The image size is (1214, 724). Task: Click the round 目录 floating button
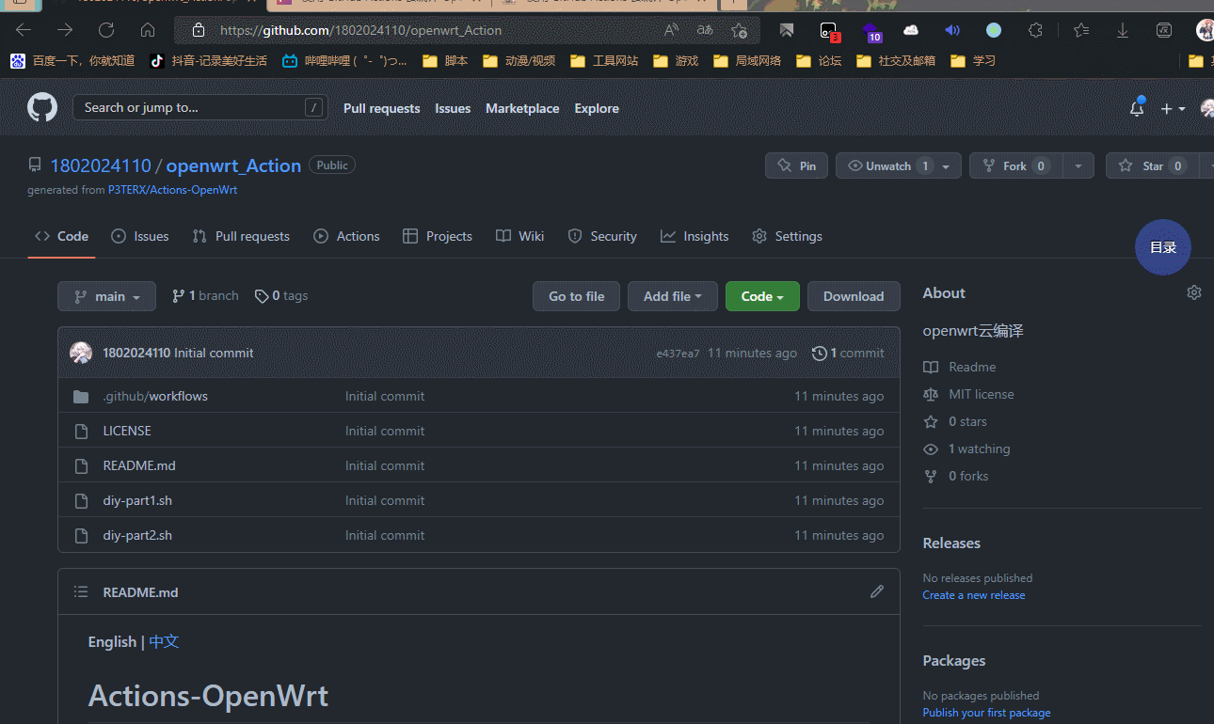click(x=1163, y=247)
